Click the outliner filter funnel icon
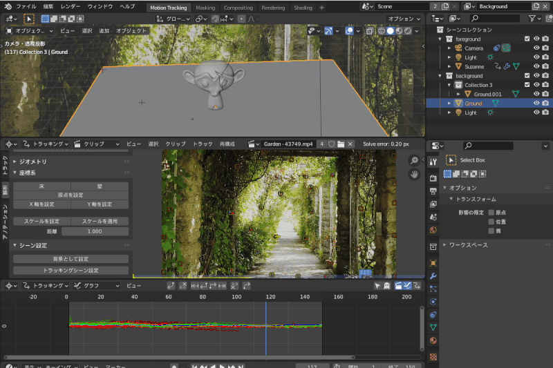The image size is (553, 368). coord(532,19)
